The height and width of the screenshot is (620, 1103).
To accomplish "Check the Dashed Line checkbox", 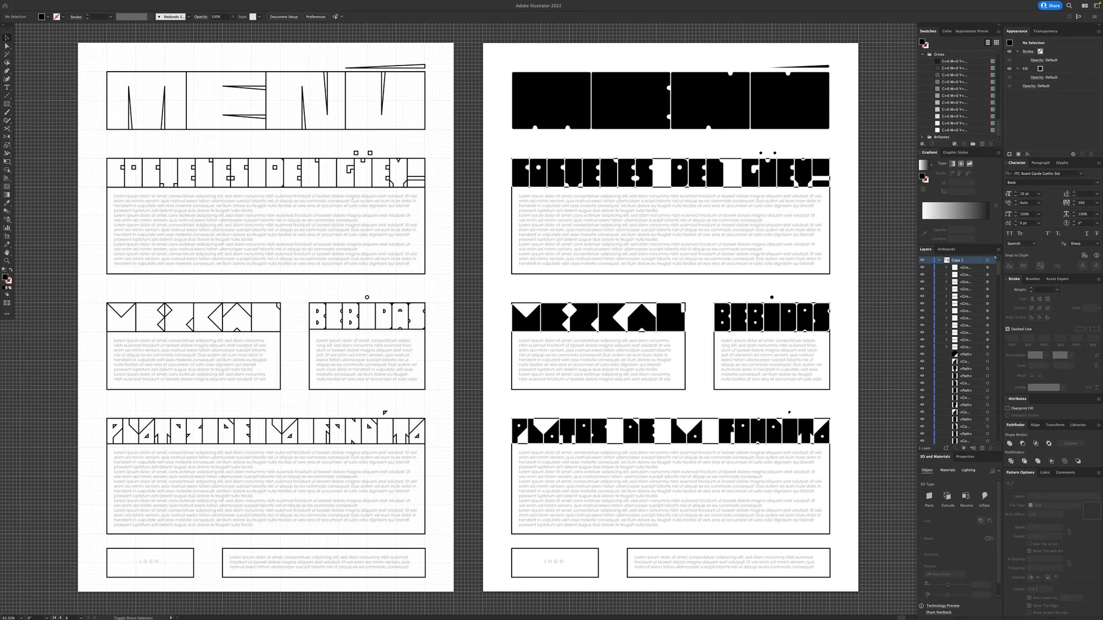I will (1007, 329).
